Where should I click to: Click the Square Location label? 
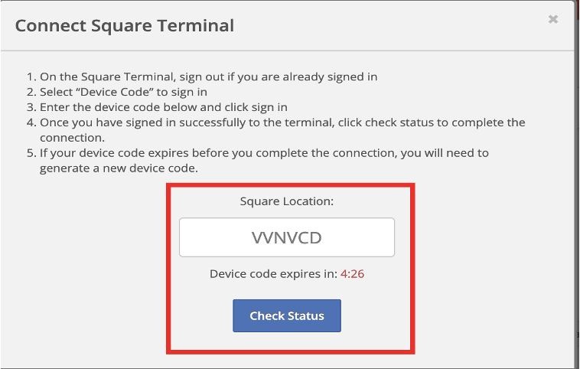[287, 201]
